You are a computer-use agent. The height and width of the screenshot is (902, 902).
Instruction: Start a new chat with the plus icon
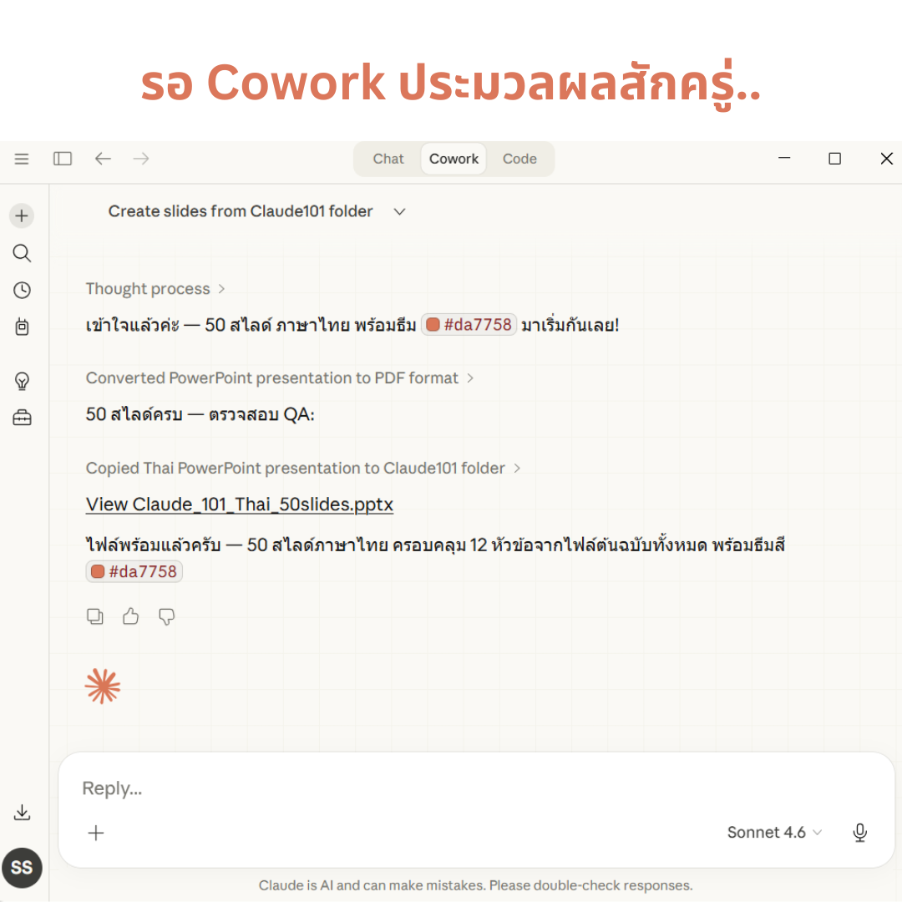22,215
